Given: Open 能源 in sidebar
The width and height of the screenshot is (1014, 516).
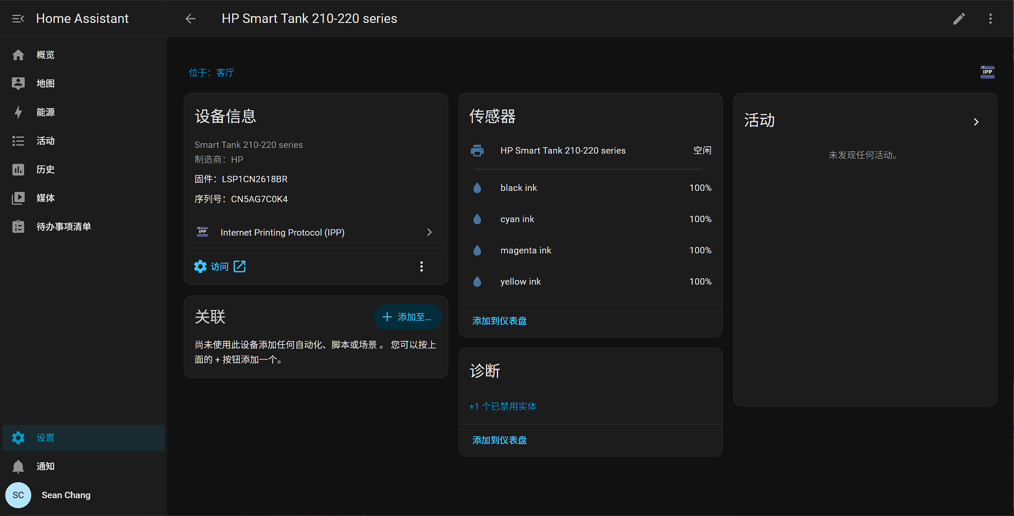Looking at the screenshot, I should pos(83,112).
